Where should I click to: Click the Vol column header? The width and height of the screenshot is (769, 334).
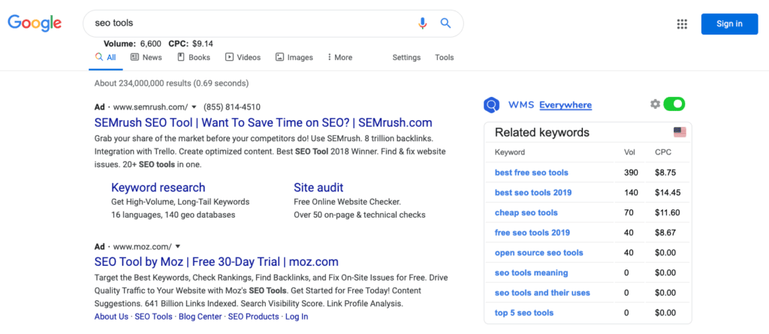[x=628, y=152]
